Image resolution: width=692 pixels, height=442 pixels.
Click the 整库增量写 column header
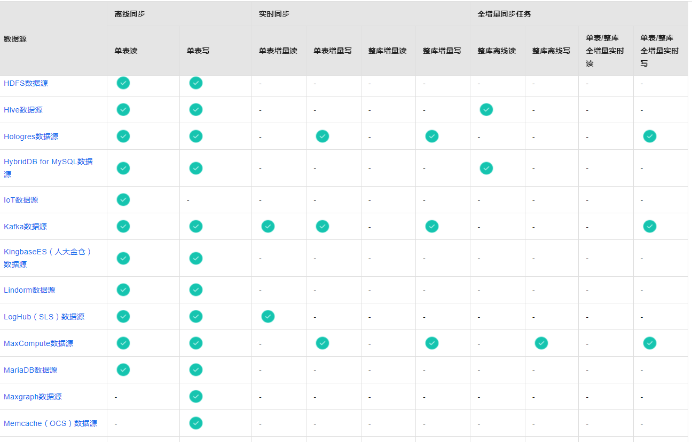tap(443, 51)
